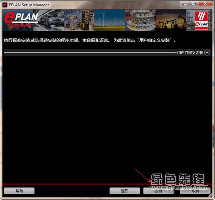215x200 pixels.
Task: Click the EPLAN icon in title bar
Action: tap(5, 5)
